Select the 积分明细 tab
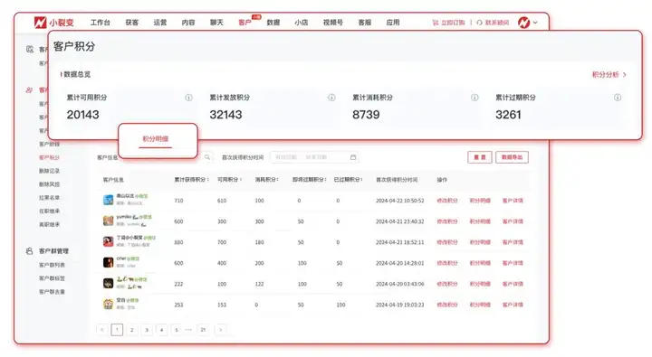This screenshot has width=652, height=357. click(x=155, y=139)
